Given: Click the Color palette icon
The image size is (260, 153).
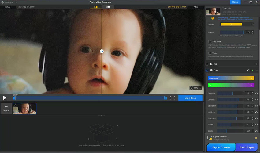Looking at the screenshot, I should 211,70.
